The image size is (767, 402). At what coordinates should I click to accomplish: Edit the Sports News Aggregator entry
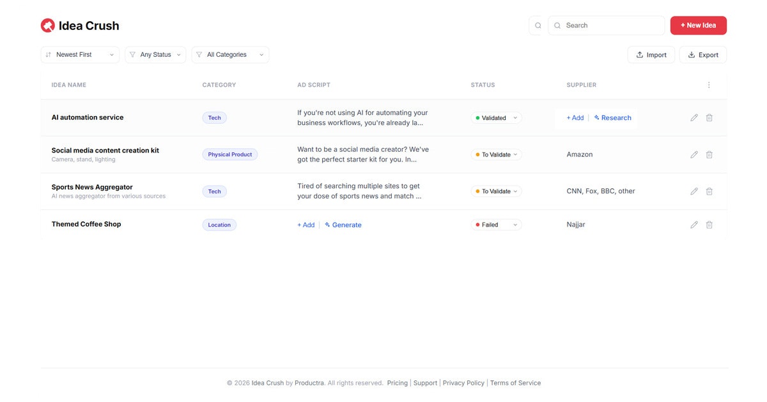coord(694,191)
